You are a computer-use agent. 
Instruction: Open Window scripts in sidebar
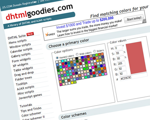point(20,46)
